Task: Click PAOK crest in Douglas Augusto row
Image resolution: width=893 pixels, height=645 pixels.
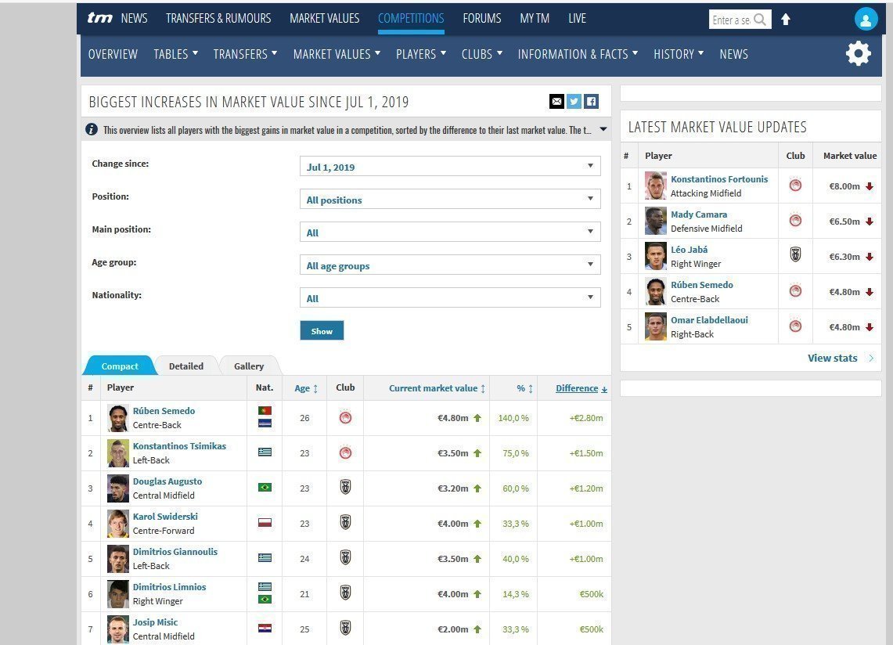Action: click(x=345, y=487)
